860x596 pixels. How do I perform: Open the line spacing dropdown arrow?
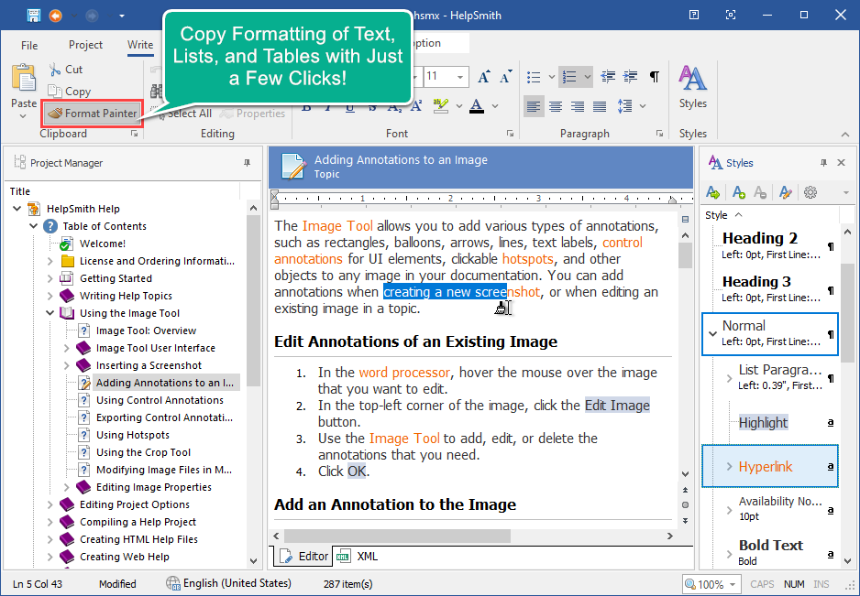[643, 106]
